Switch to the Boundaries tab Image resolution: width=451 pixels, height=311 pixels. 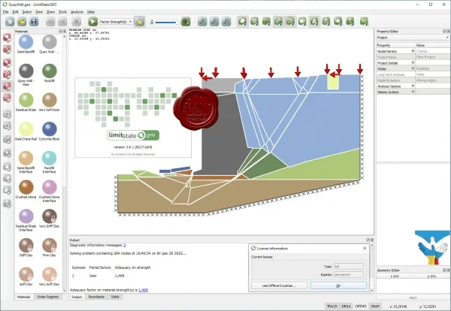(x=96, y=297)
